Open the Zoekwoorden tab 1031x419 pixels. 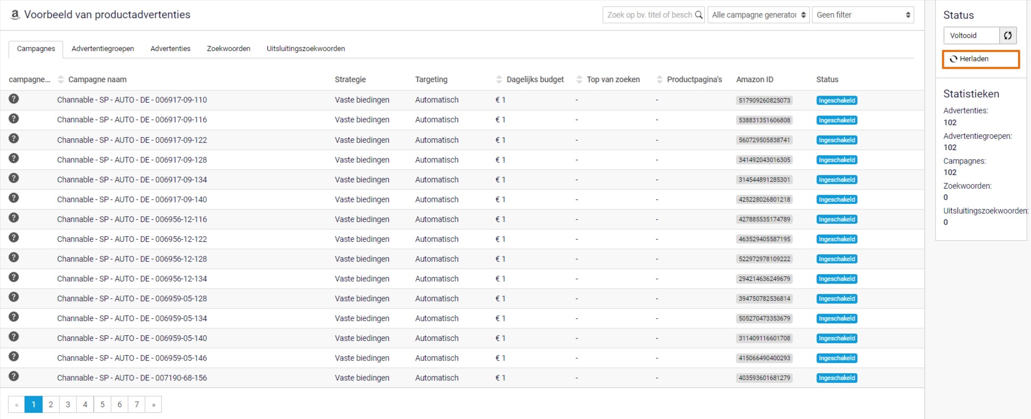(x=229, y=49)
